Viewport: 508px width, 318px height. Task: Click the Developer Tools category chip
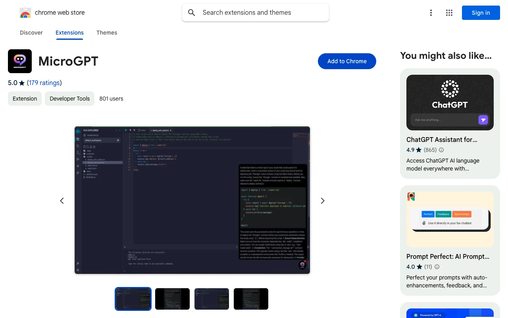pos(70,99)
